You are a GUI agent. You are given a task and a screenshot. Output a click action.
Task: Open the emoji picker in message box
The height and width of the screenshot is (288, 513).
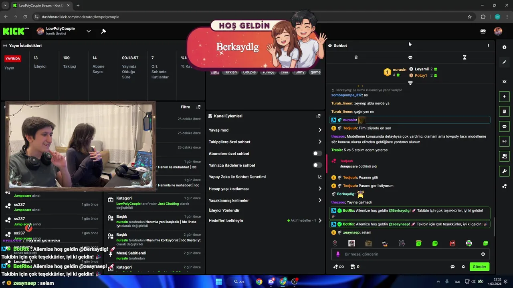tap(483, 254)
